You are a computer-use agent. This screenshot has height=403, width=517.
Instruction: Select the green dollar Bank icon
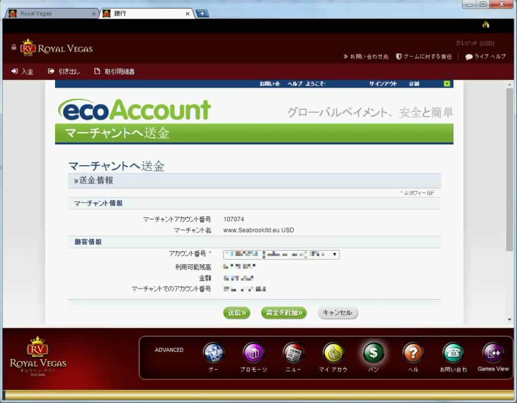pos(373,353)
